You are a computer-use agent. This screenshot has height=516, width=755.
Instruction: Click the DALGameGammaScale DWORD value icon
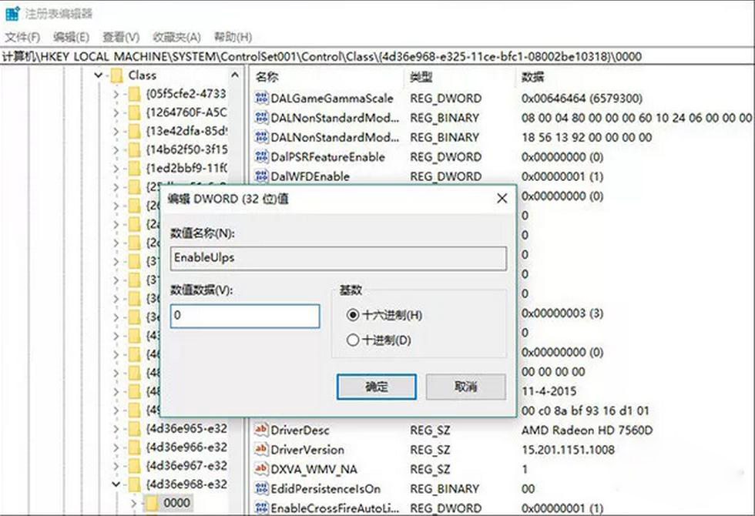[261, 99]
